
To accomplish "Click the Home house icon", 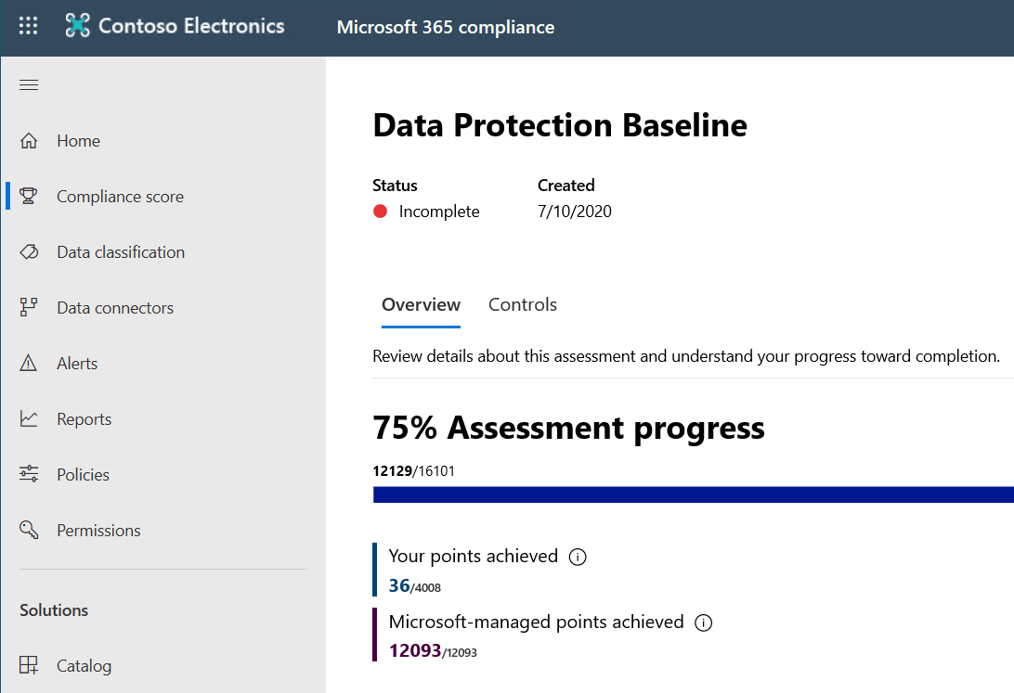I will click(29, 141).
